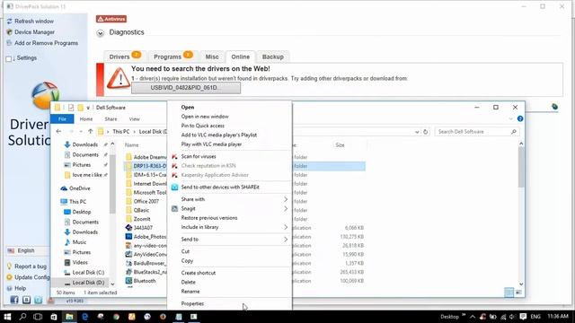Click the Snagit icon in the context menu

click(174, 209)
